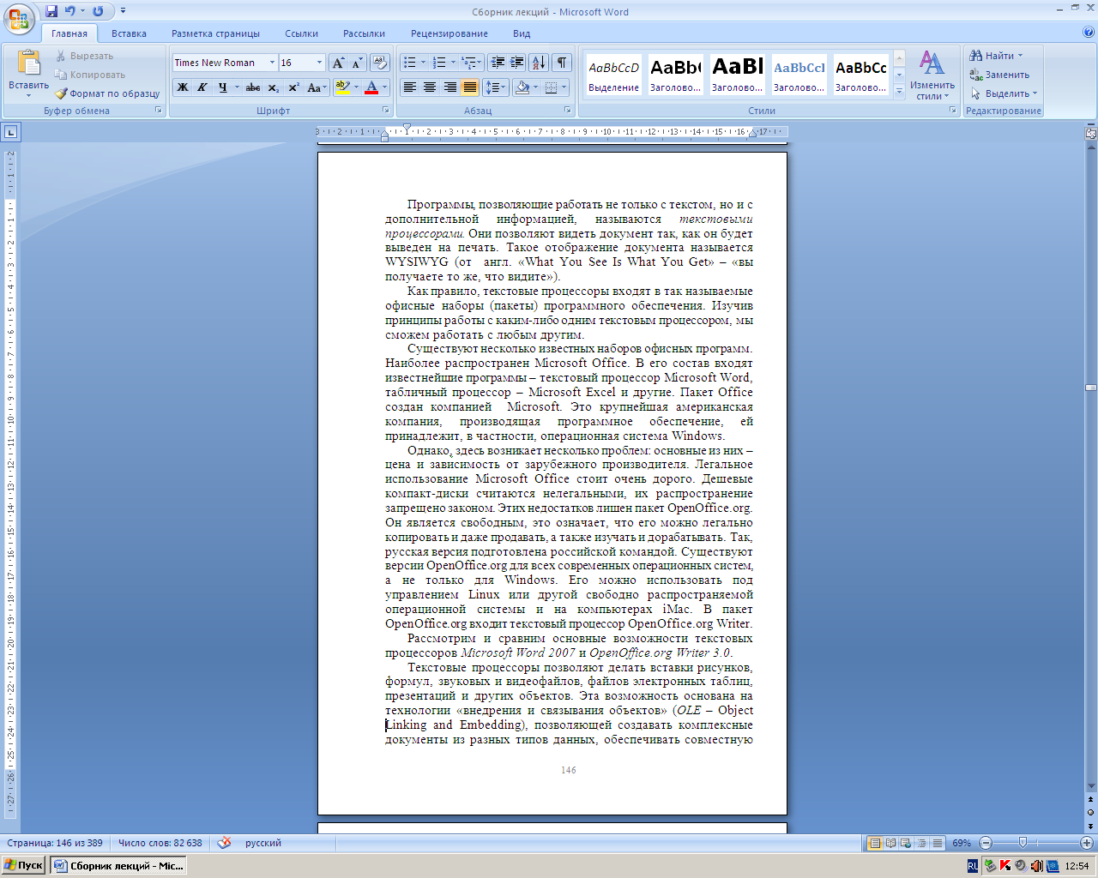Expand the styles gallery more arrow
Screen dimensions: 1098x878
[900, 91]
